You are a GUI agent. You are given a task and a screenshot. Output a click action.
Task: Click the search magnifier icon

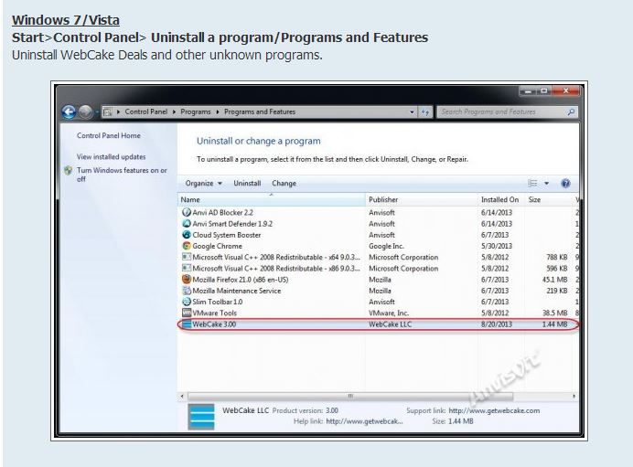(x=571, y=111)
